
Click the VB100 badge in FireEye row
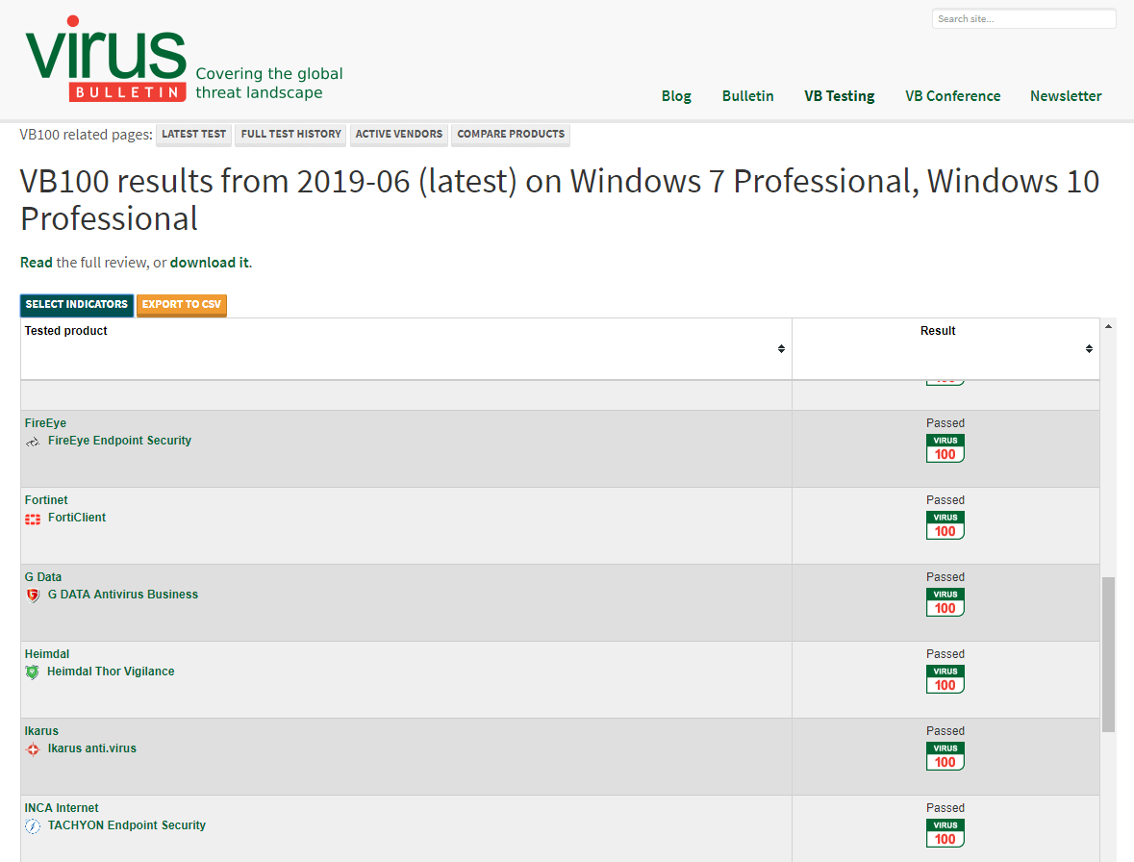pos(945,448)
